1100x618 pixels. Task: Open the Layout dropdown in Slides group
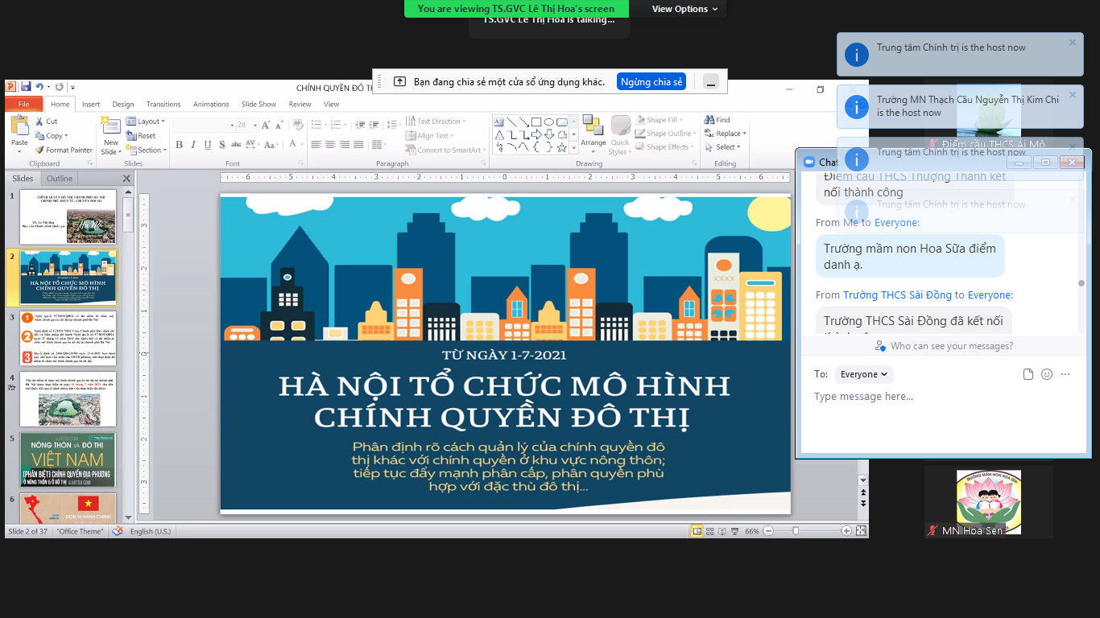147,122
